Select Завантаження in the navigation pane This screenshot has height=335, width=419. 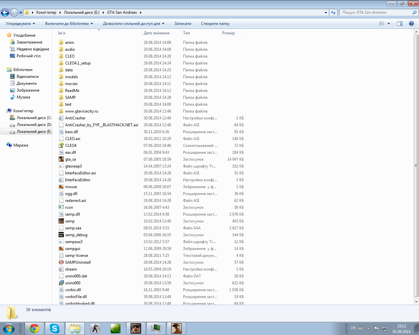tap(29, 42)
